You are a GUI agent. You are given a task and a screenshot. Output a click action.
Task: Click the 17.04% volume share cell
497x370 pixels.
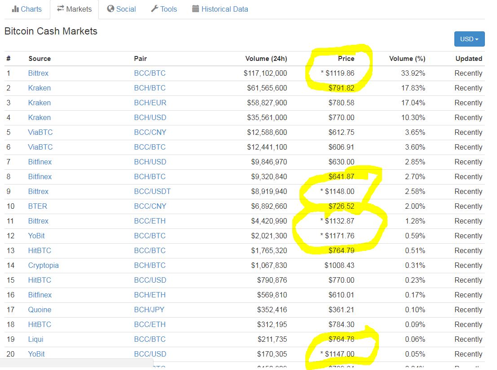click(413, 103)
